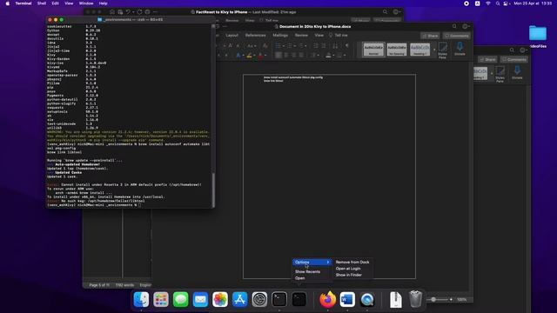The width and height of the screenshot is (557, 313).
Task: Open View menu in macOS menu bar
Action: [x=69, y=3]
